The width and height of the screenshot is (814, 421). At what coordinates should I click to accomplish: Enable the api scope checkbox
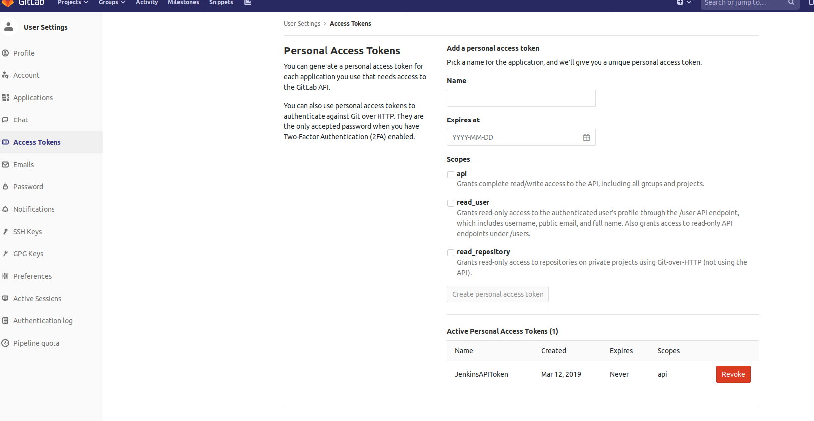click(x=451, y=175)
